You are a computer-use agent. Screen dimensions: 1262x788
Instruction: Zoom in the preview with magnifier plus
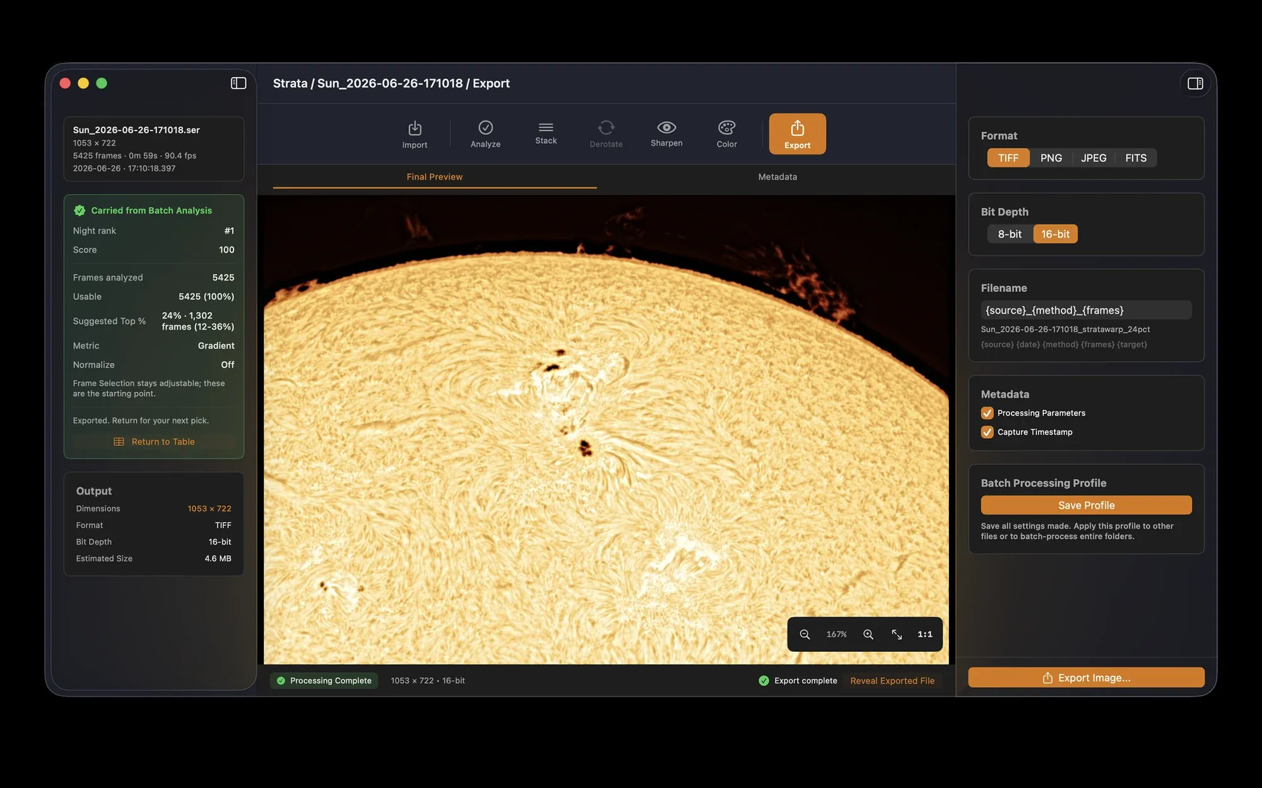point(868,634)
